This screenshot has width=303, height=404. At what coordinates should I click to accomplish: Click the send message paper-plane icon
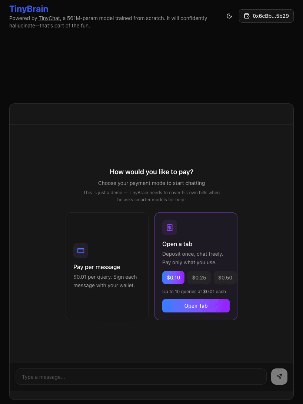[x=279, y=377]
